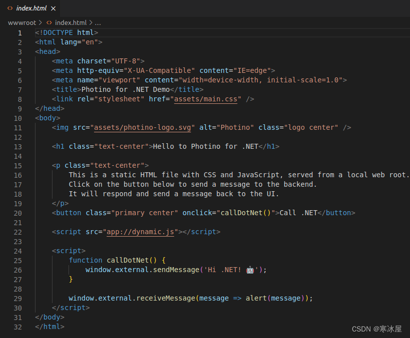Click 'function' keyword on line 25
Screen dimensions: 410x338
(x=85, y=261)
